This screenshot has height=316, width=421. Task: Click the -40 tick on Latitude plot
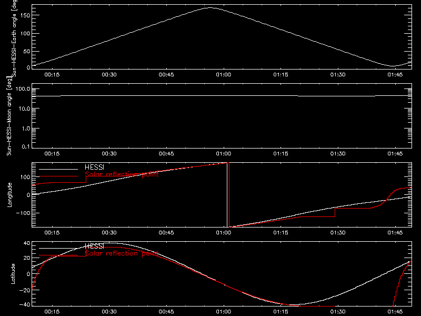[25, 305]
